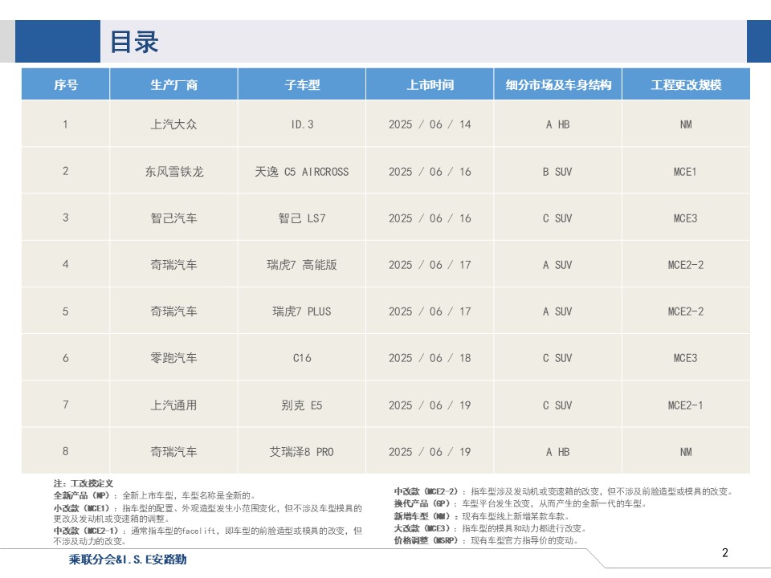Click the 瑞虎7 高能版 model cell
This screenshot has height=578, width=771.
click(302, 265)
